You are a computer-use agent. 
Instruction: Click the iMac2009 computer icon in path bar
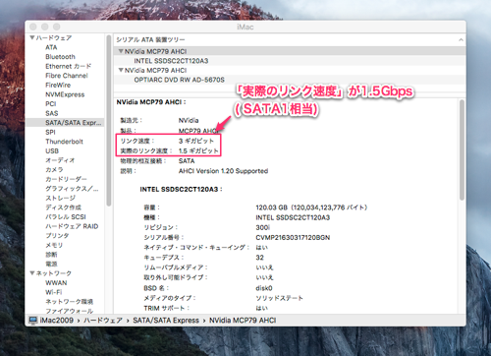click(x=33, y=321)
